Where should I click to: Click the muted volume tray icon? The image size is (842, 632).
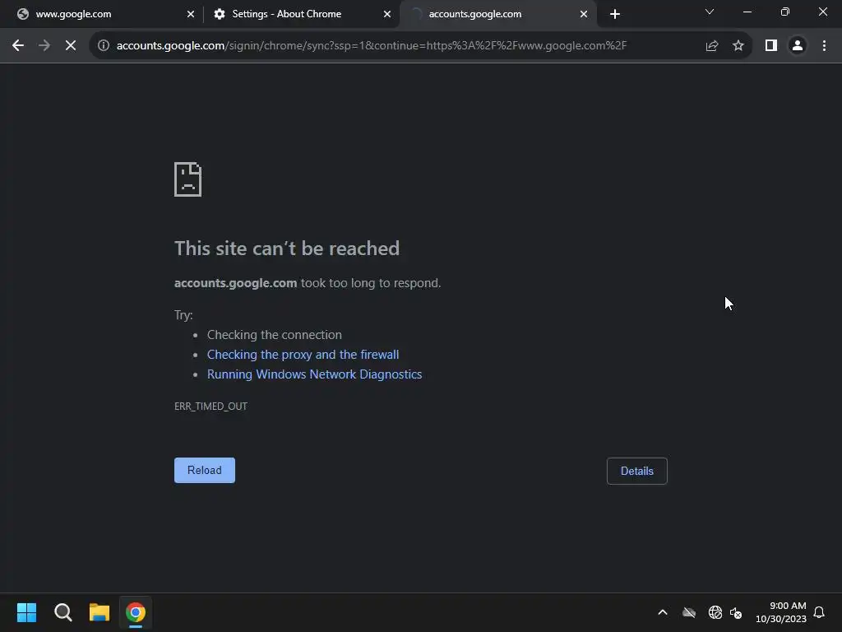(x=736, y=612)
